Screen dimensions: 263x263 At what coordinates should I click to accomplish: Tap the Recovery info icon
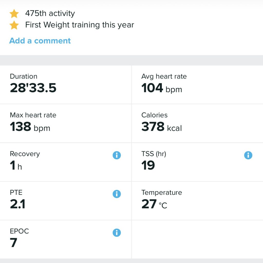coord(117,155)
